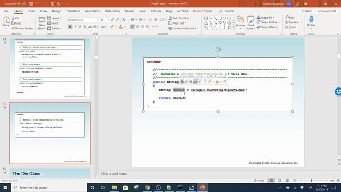Decrease list indent level

tap(151, 20)
